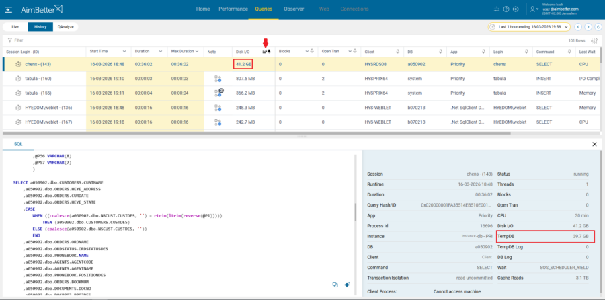
Task: Open the Performance menu tab
Action: [233, 9]
